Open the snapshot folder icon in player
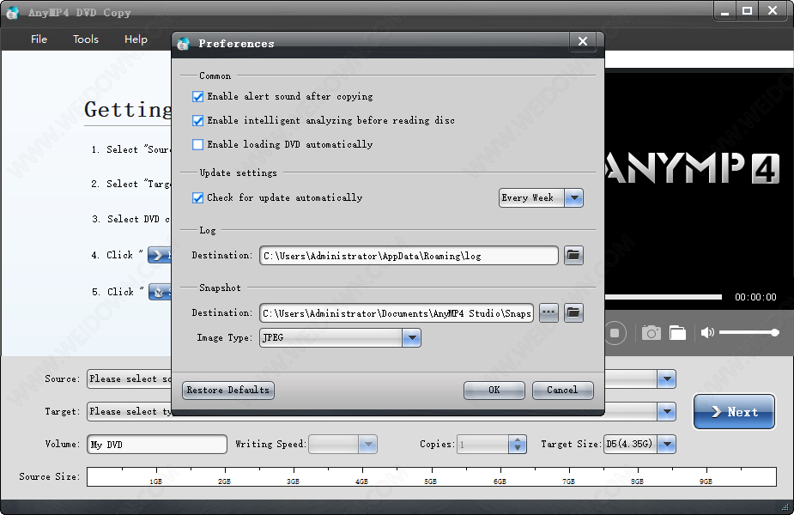This screenshot has height=515, width=794. 677,333
